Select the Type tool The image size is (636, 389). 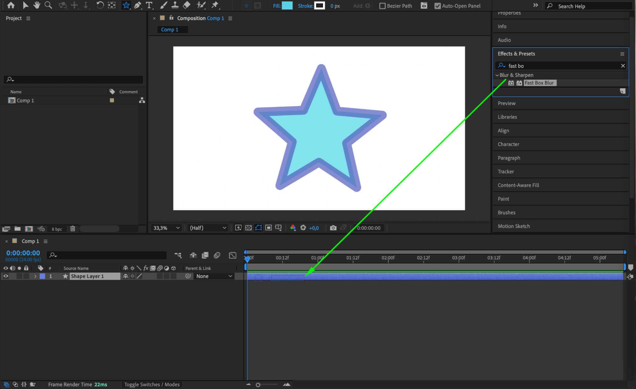click(x=149, y=5)
